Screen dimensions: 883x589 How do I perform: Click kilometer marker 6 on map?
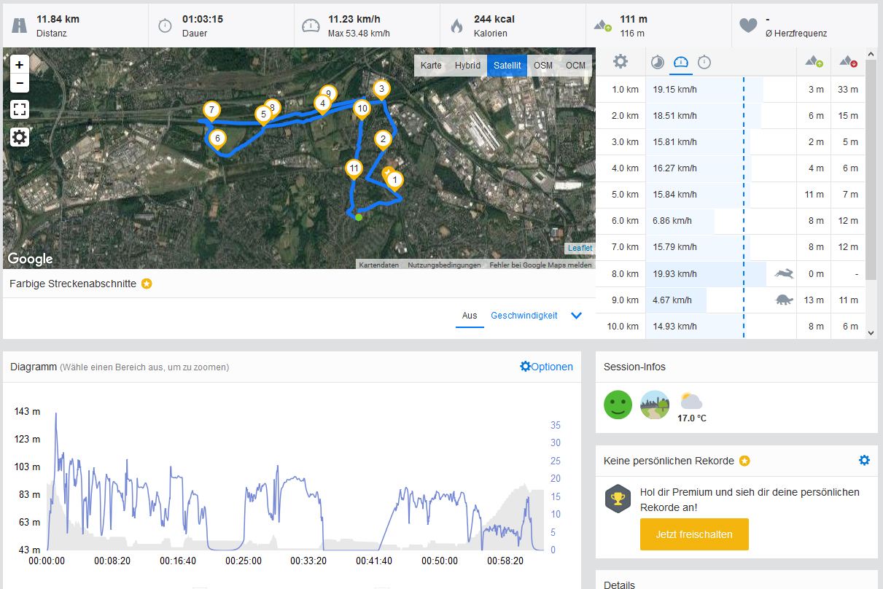217,138
